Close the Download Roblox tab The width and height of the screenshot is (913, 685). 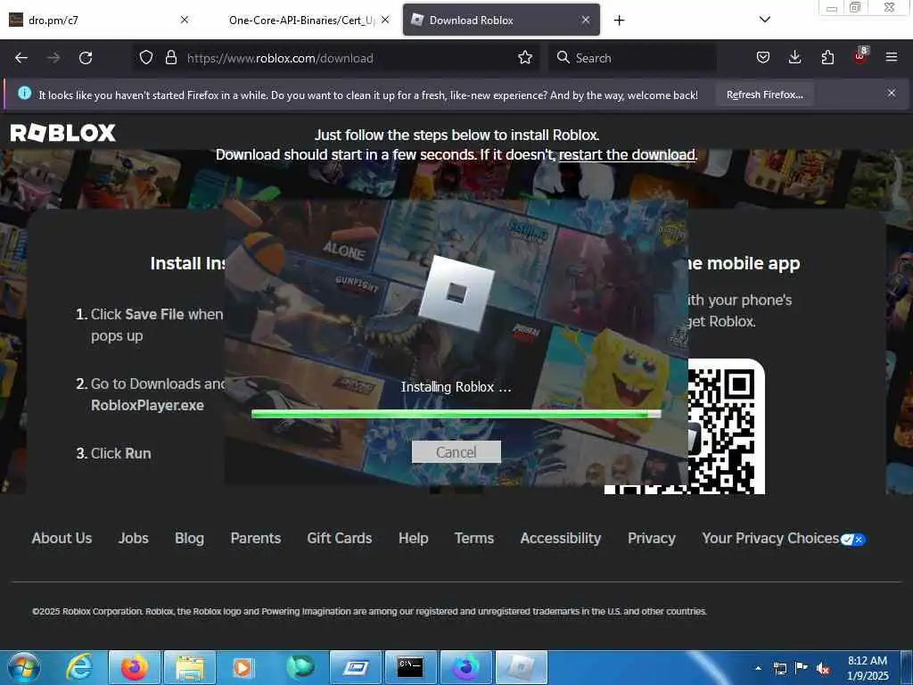pyautogui.click(x=586, y=21)
